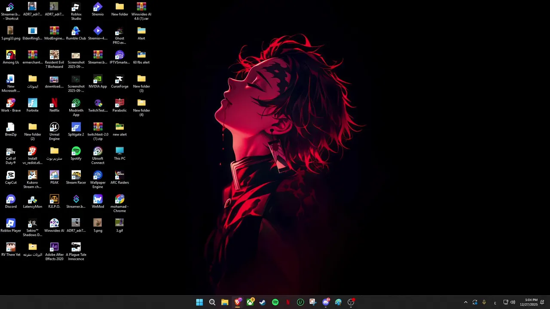The height and width of the screenshot is (309, 550).
Task: Select the Stremio desktop icon
Action: pos(98,9)
